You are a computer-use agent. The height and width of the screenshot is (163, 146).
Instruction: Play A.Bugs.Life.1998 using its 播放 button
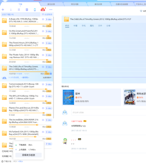coord(49,19)
